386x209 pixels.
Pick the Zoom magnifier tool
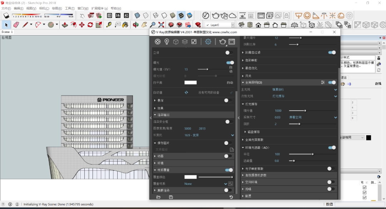(153, 25)
